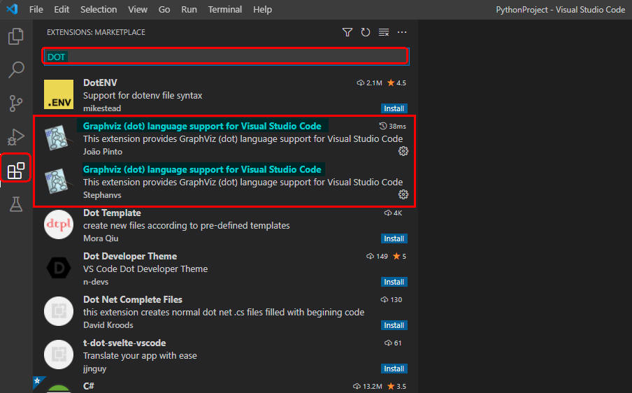Open the Extensions view icon
The image size is (632, 393).
15,171
